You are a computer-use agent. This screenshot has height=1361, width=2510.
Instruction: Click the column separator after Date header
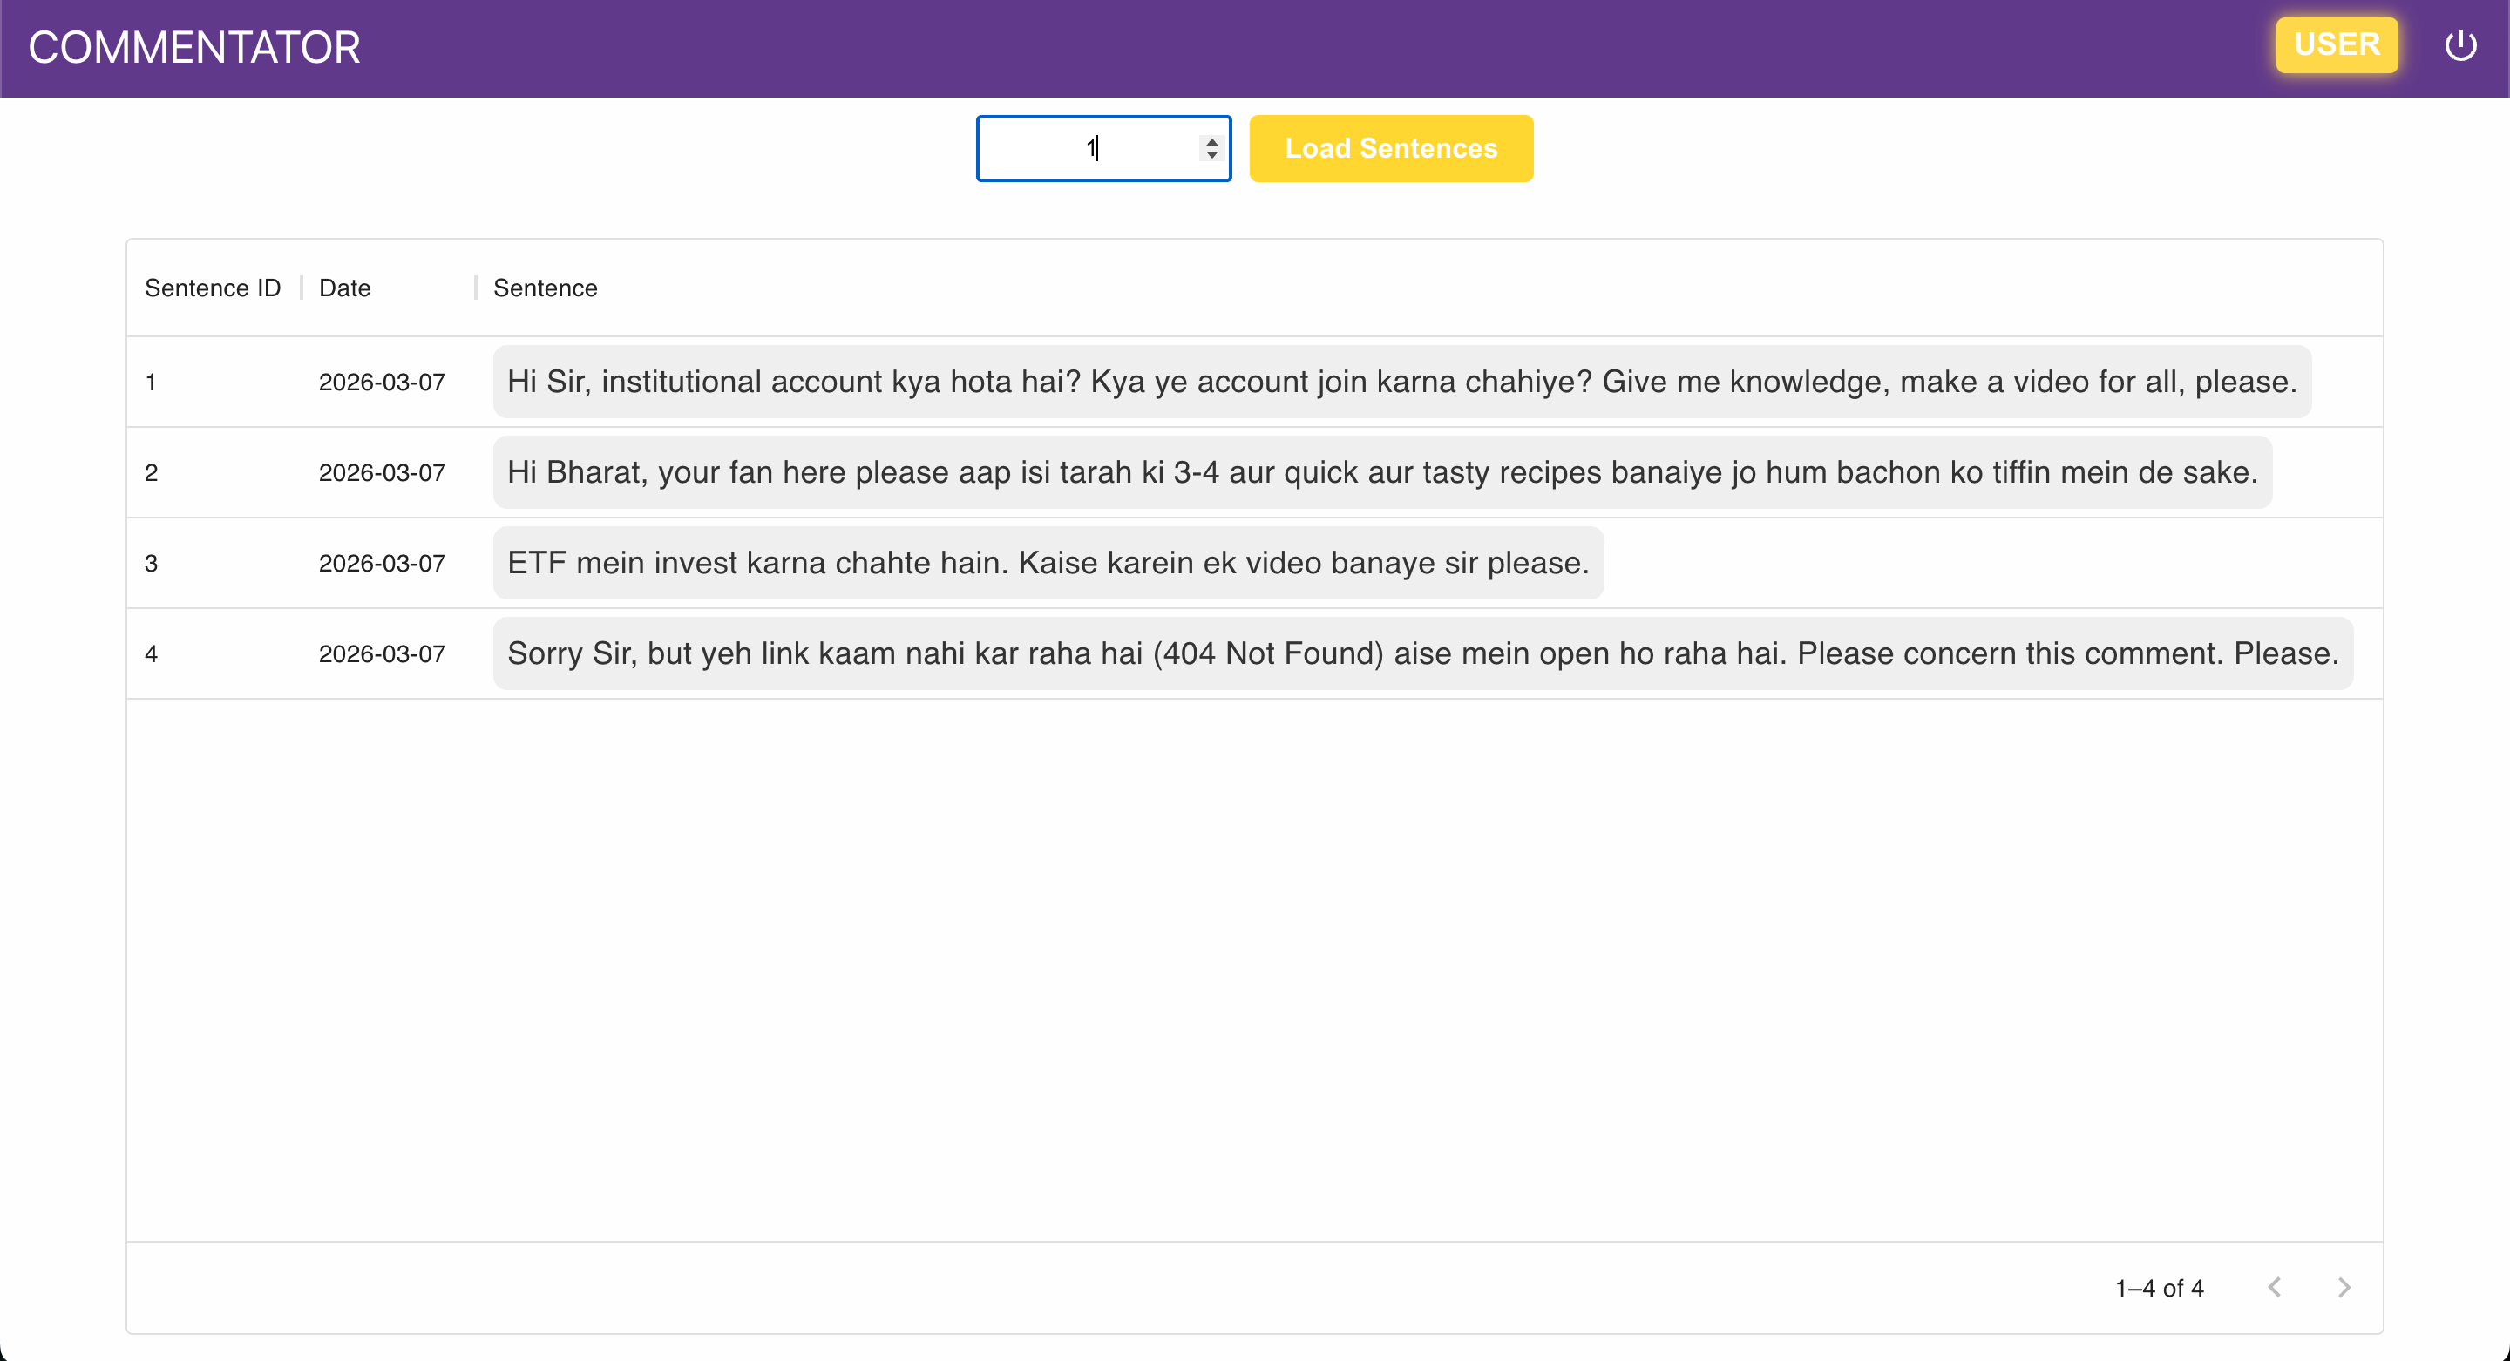click(x=476, y=288)
